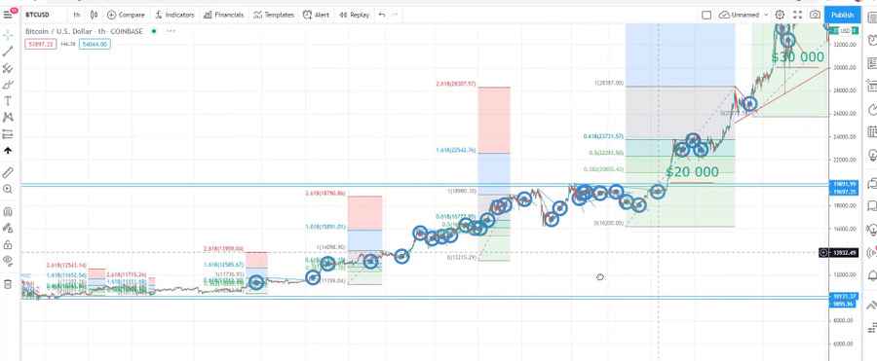Viewport: 877px width, 361px height.
Task: Hide all drawings with eye icon
Action: click(x=8, y=261)
